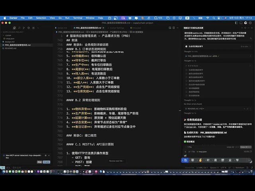255x191 pixels.
Task: Open the Source Control icon
Action: click(24, 28)
